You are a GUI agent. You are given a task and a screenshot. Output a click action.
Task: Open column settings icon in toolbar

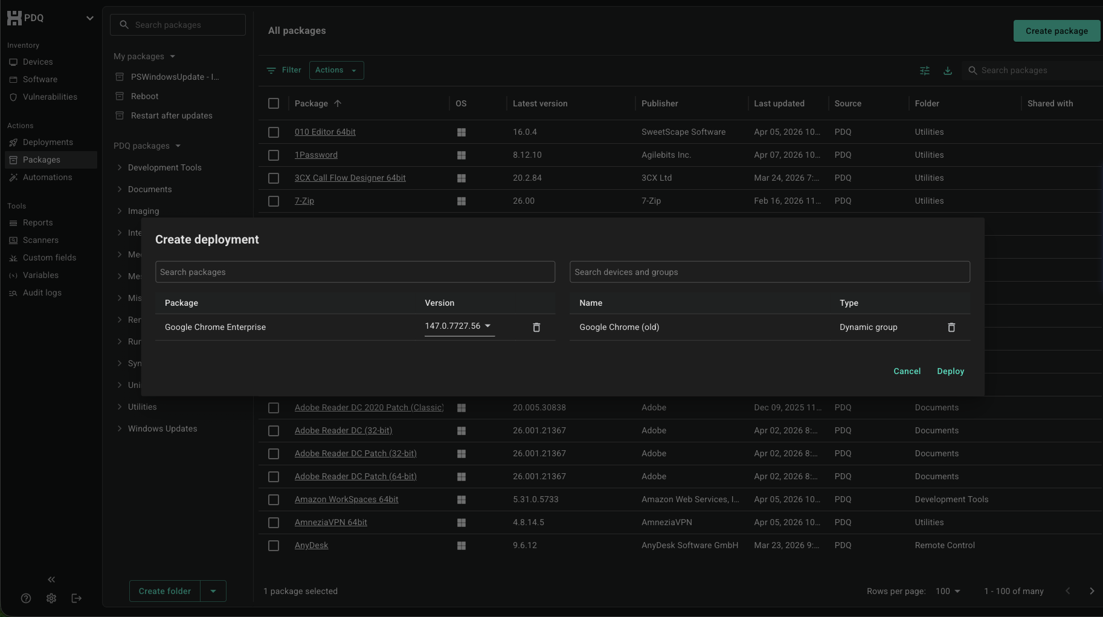[x=924, y=71]
